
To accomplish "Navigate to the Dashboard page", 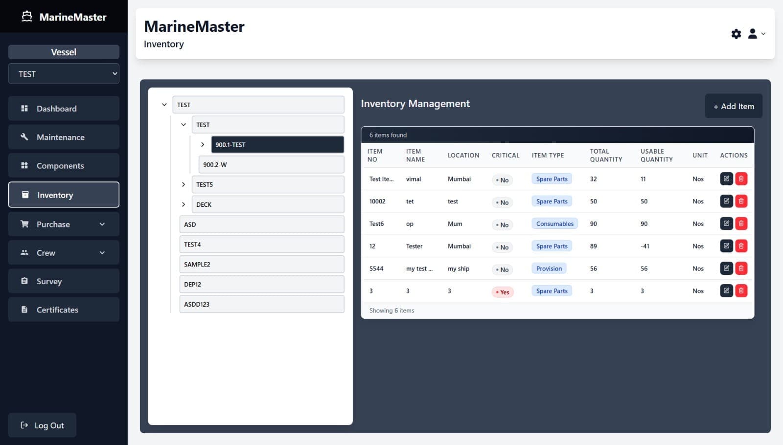I will tap(56, 108).
